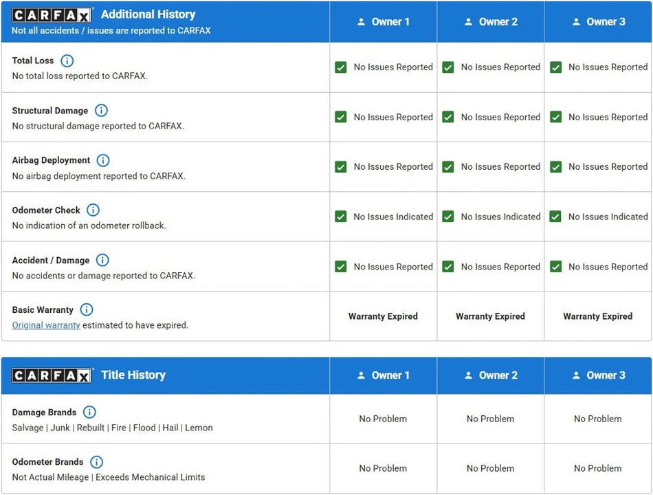The image size is (653, 495).
Task: Click the Accident / Damage checkmark for Owner 2
Action: pyautogui.click(x=448, y=267)
